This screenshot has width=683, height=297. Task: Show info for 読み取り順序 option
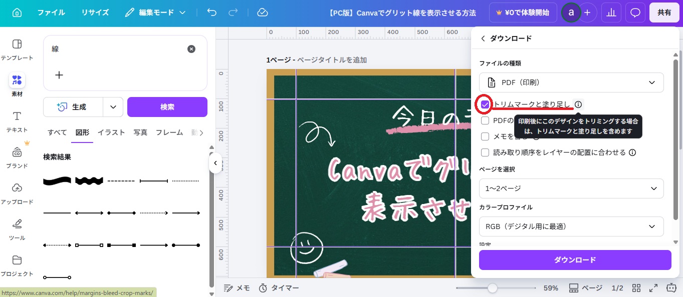click(632, 152)
